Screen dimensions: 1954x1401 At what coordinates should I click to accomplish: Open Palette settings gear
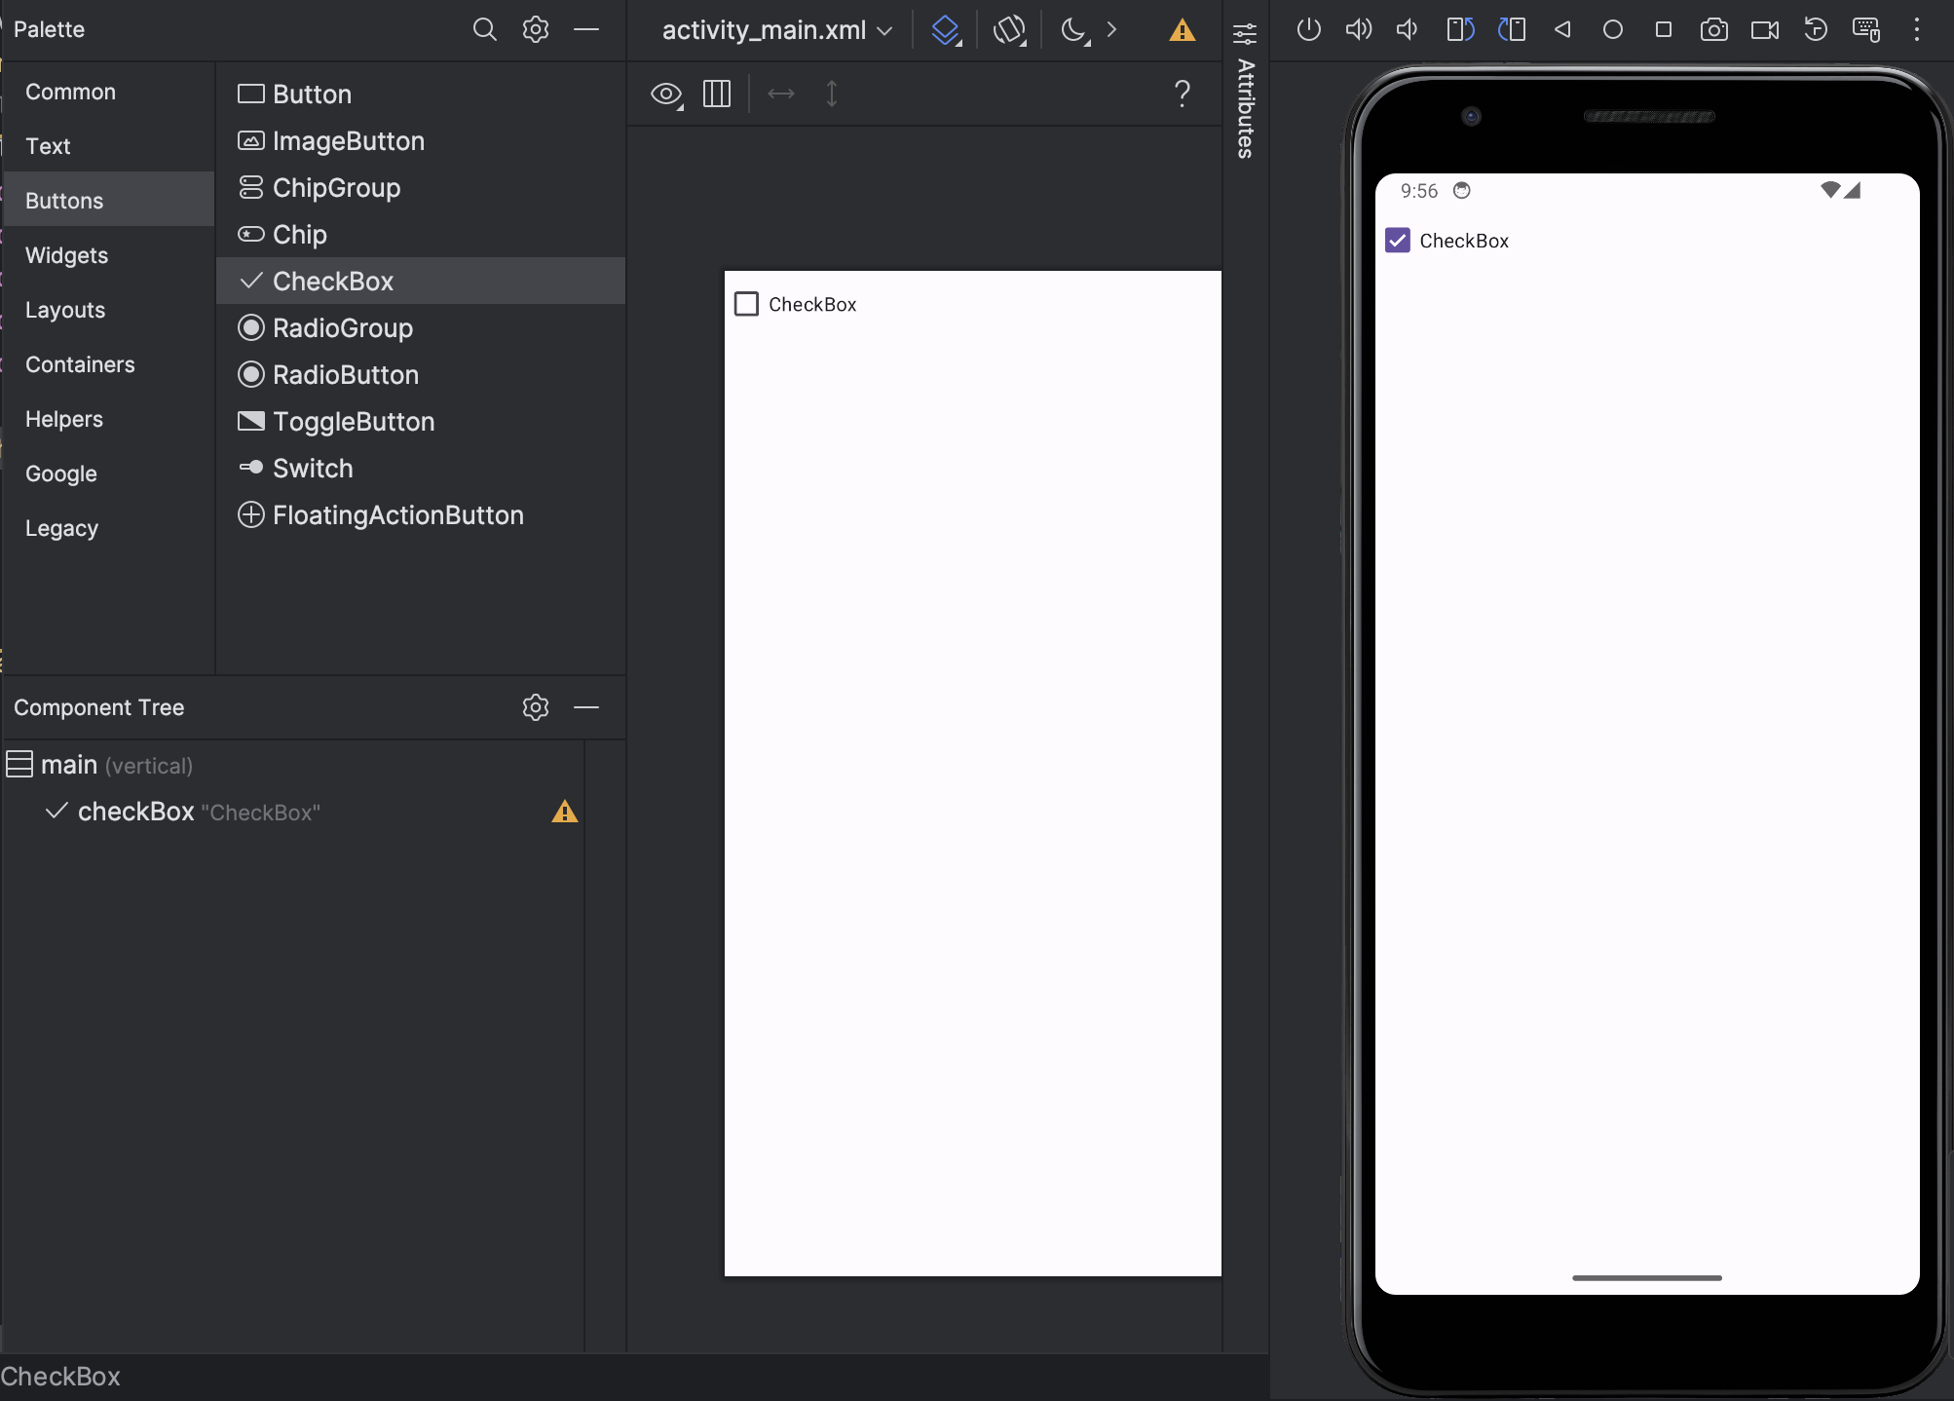coord(535,29)
